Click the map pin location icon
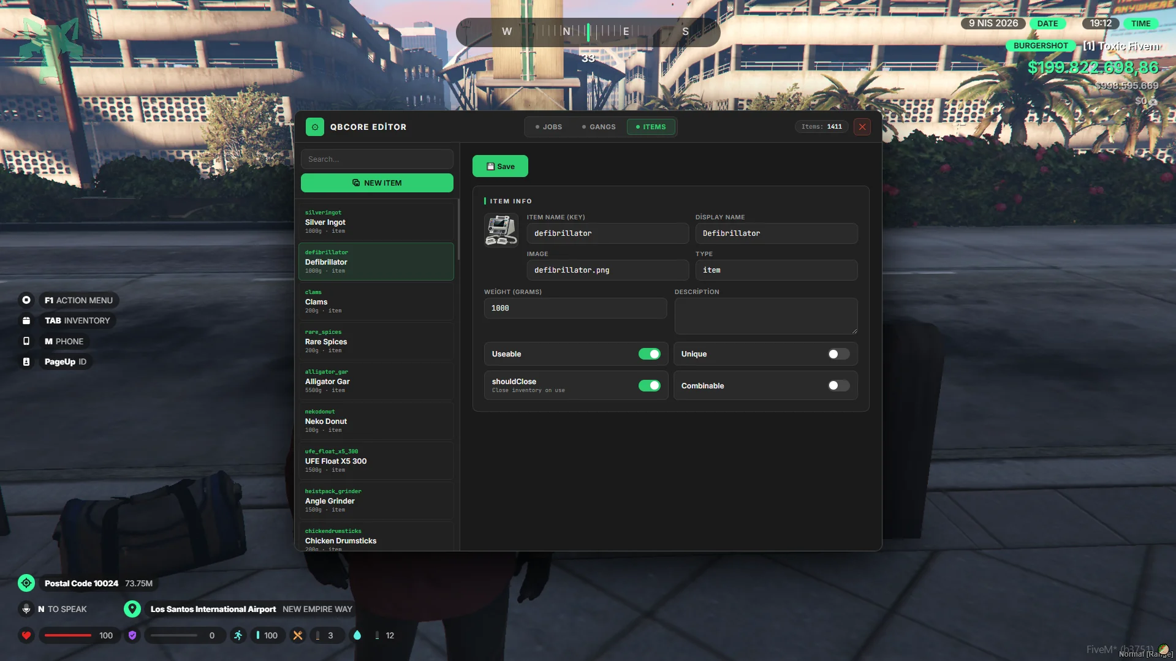 [x=132, y=609]
